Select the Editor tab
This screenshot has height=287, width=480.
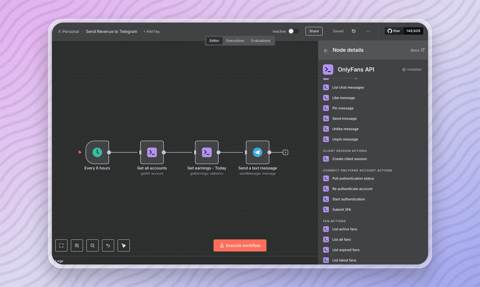(214, 41)
